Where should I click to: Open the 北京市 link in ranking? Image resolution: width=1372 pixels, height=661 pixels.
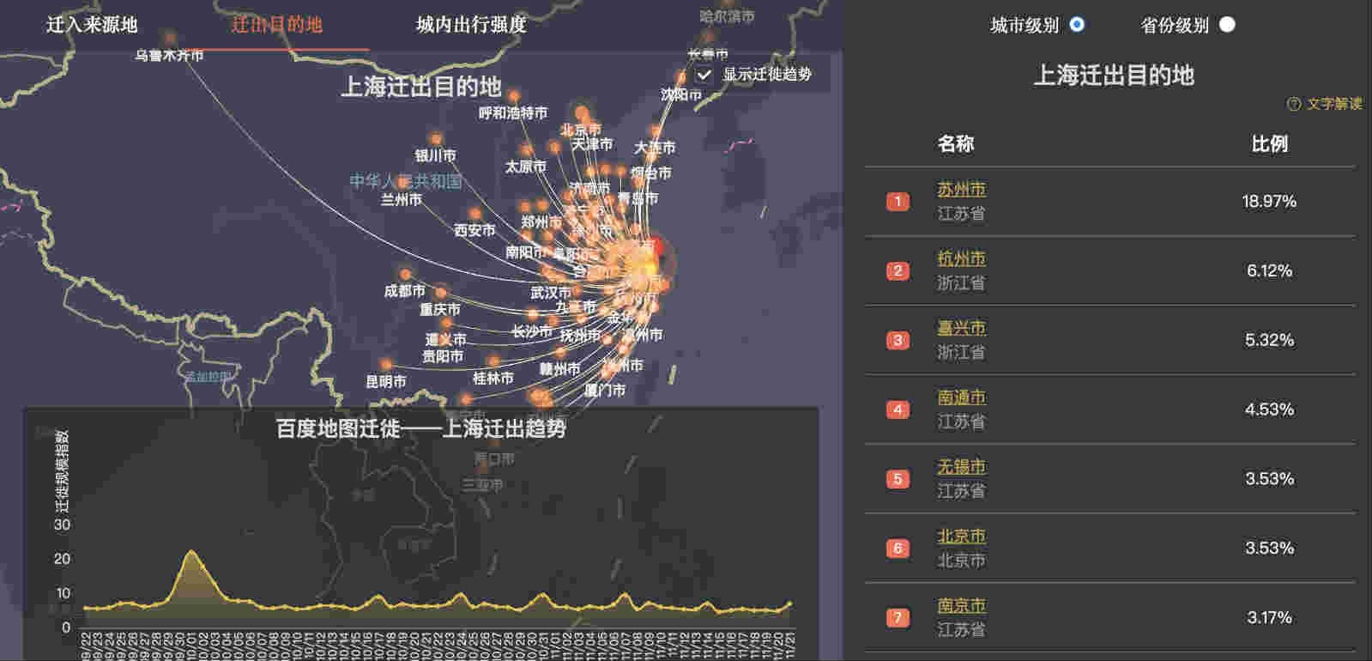961,537
